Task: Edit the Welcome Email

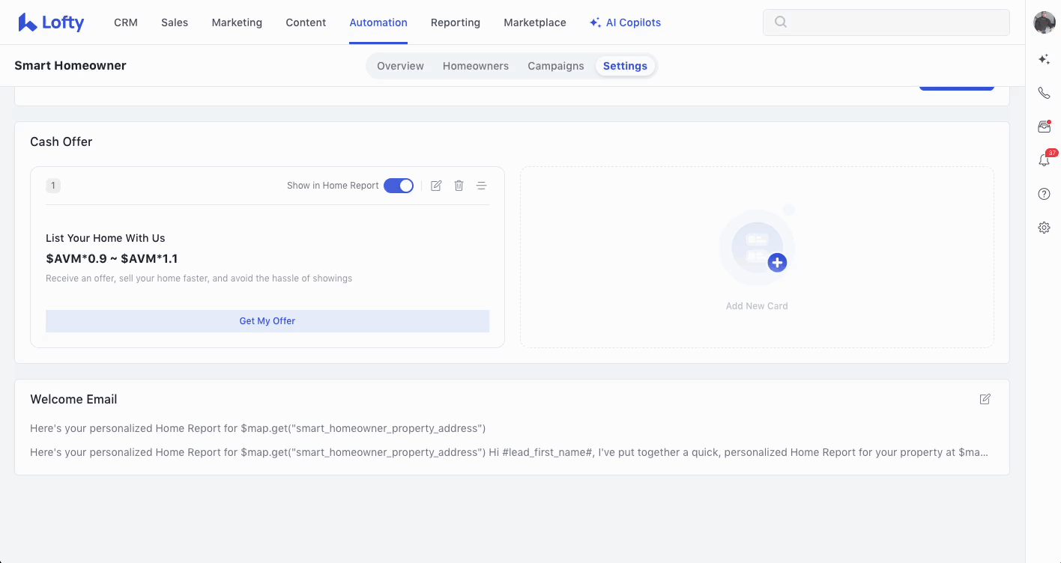Action: (985, 399)
